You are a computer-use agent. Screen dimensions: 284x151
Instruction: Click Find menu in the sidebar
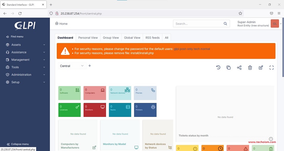pyautogui.click(x=15, y=36)
